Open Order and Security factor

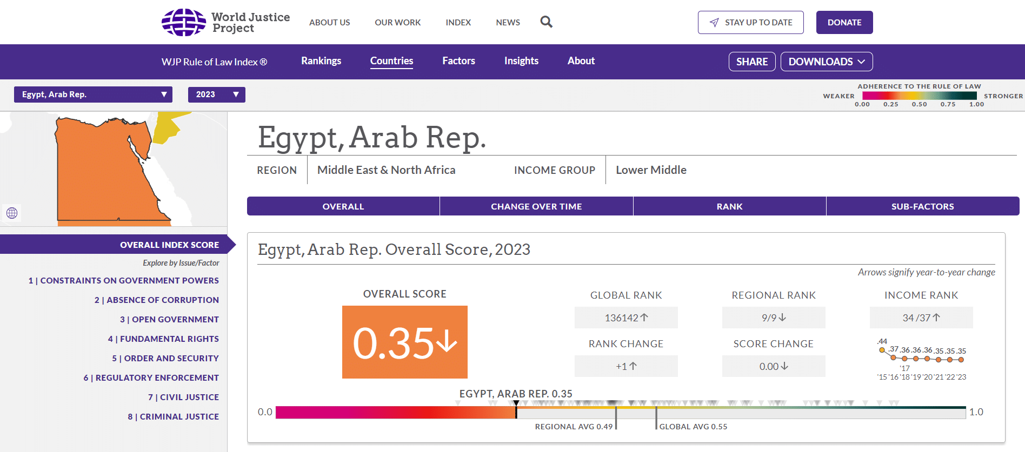click(165, 359)
